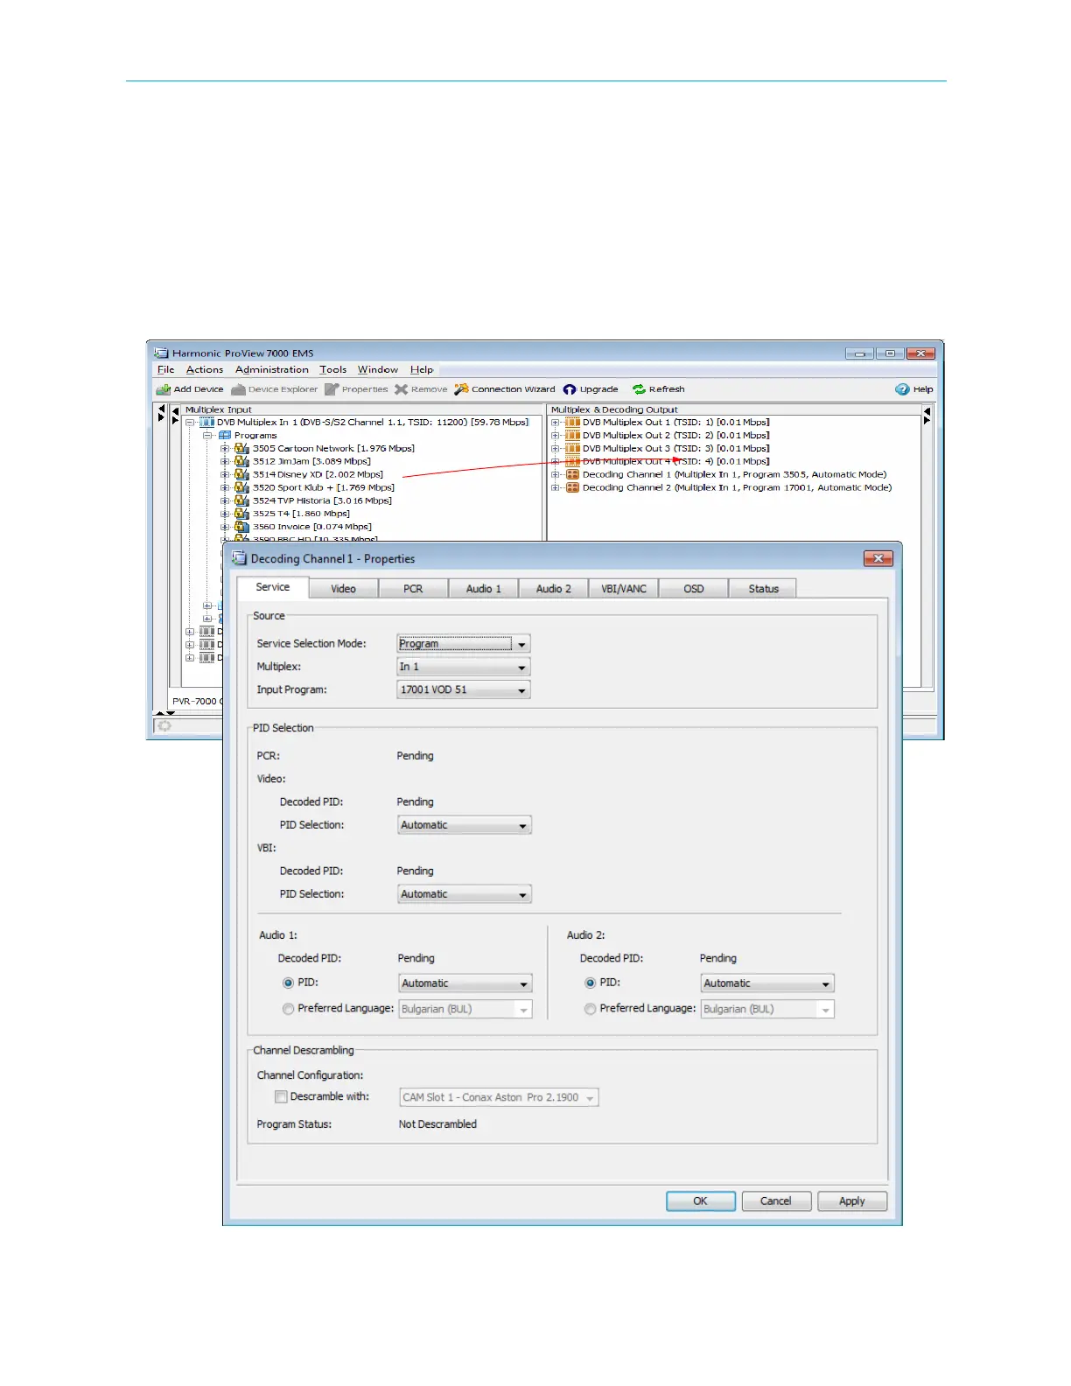Open Service Selection Mode dropdown
This screenshot has width=1071, height=1386.
[x=464, y=643]
